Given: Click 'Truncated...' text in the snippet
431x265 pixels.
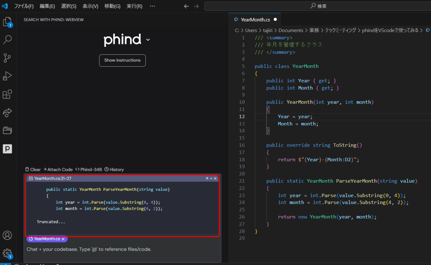Looking at the screenshot, I should (51, 222).
